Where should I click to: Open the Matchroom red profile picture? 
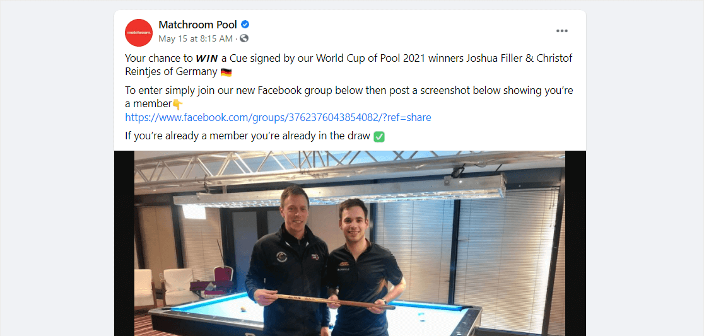(139, 32)
